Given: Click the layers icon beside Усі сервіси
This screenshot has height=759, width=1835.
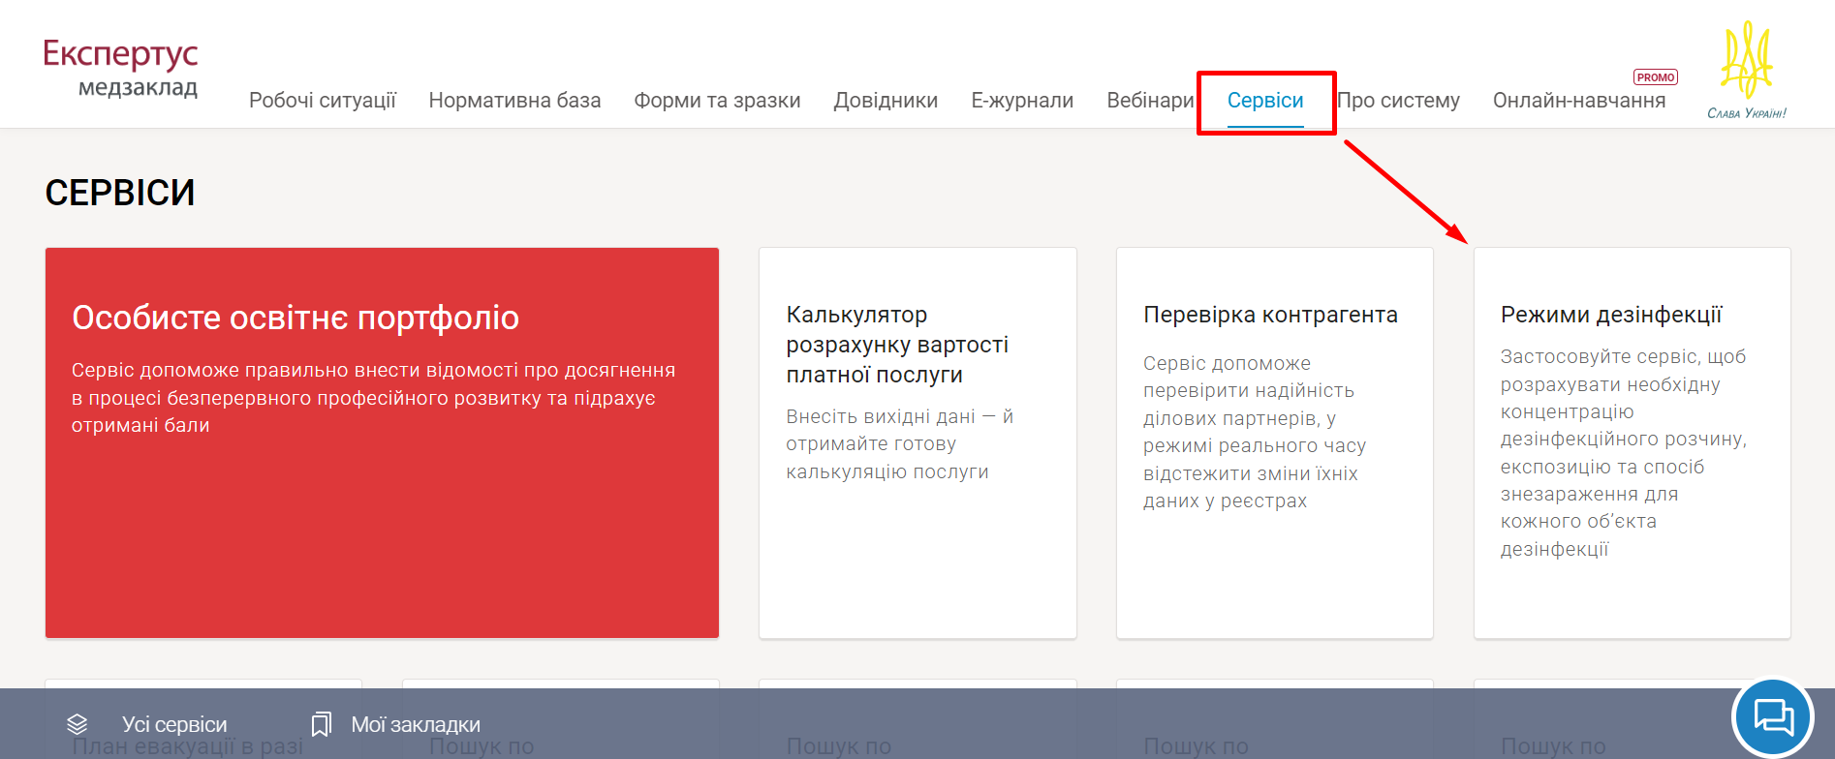Looking at the screenshot, I should click(78, 724).
